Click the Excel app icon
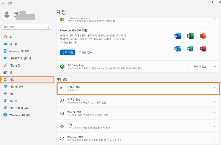The image size is (221, 145). [190, 36]
